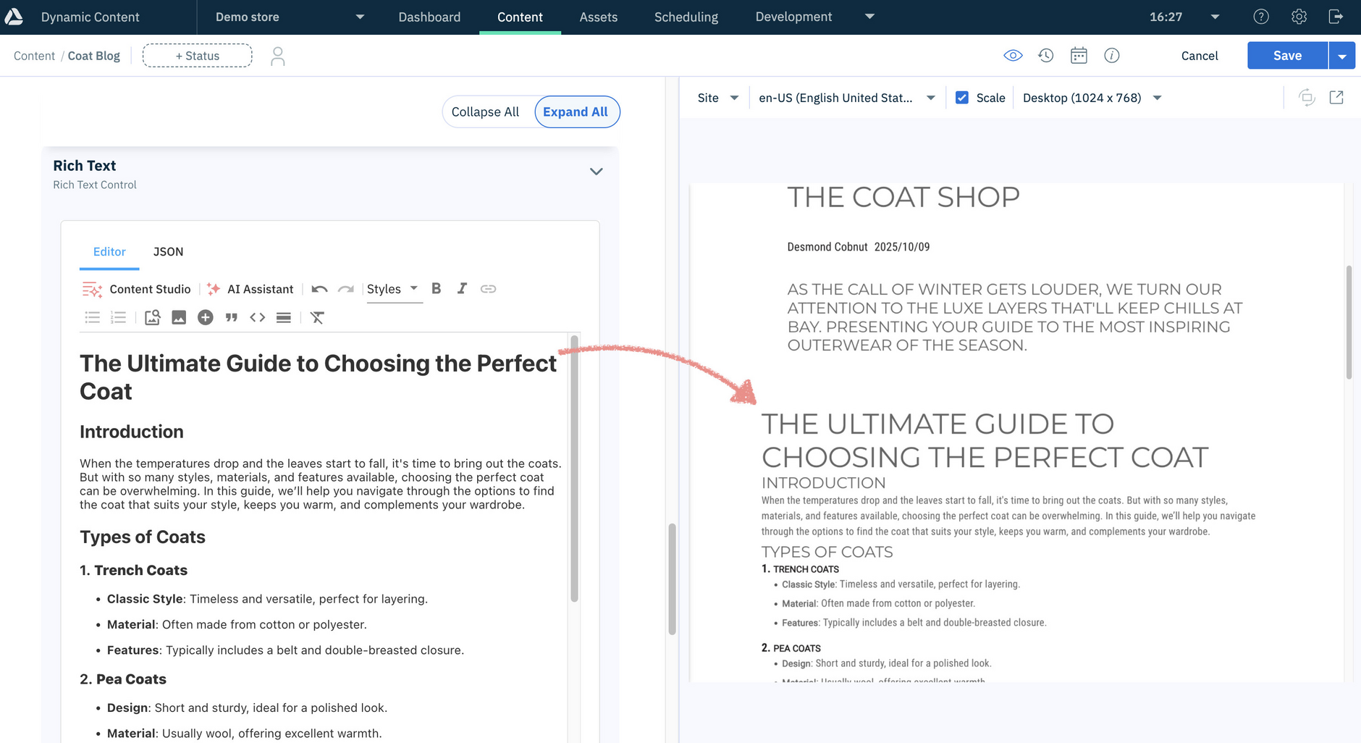Click 'THE COAT SHOP' title in preview

[903, 197]
